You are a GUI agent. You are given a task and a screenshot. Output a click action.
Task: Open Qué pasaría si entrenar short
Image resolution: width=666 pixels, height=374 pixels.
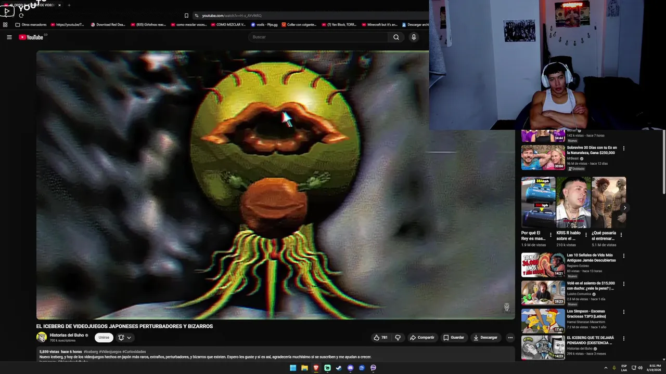(x=608, y=202)
